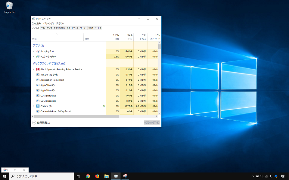This screenshot has width=289, height=180.
Task: Click the volume icon in system tray
Action: [262, 176]
